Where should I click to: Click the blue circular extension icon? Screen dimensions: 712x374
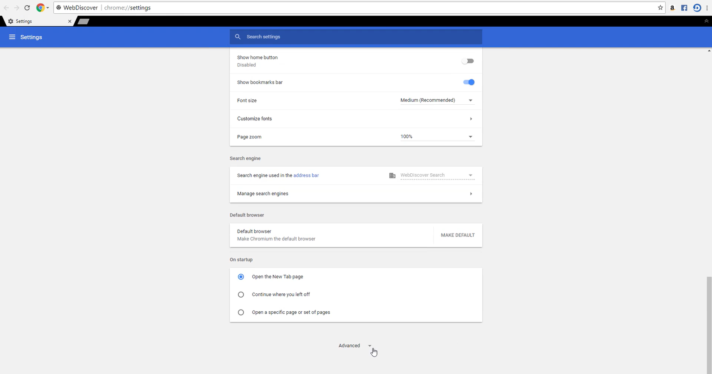pyautogui.click(x=697, y=7)
